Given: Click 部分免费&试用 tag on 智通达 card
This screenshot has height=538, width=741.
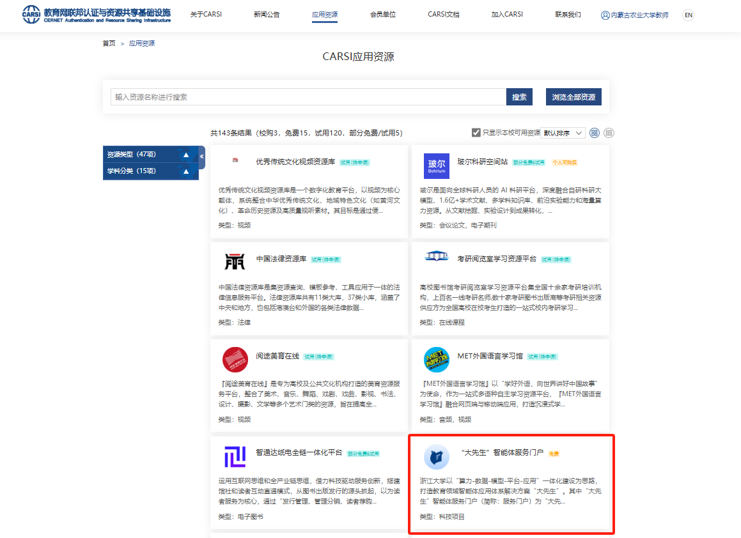Looking at the screenshot, I should [363, 454].
